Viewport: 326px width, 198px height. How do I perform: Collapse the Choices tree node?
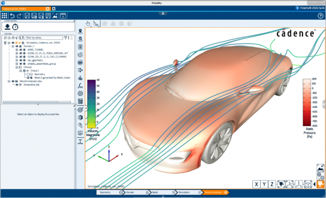(x=17, y=67)
